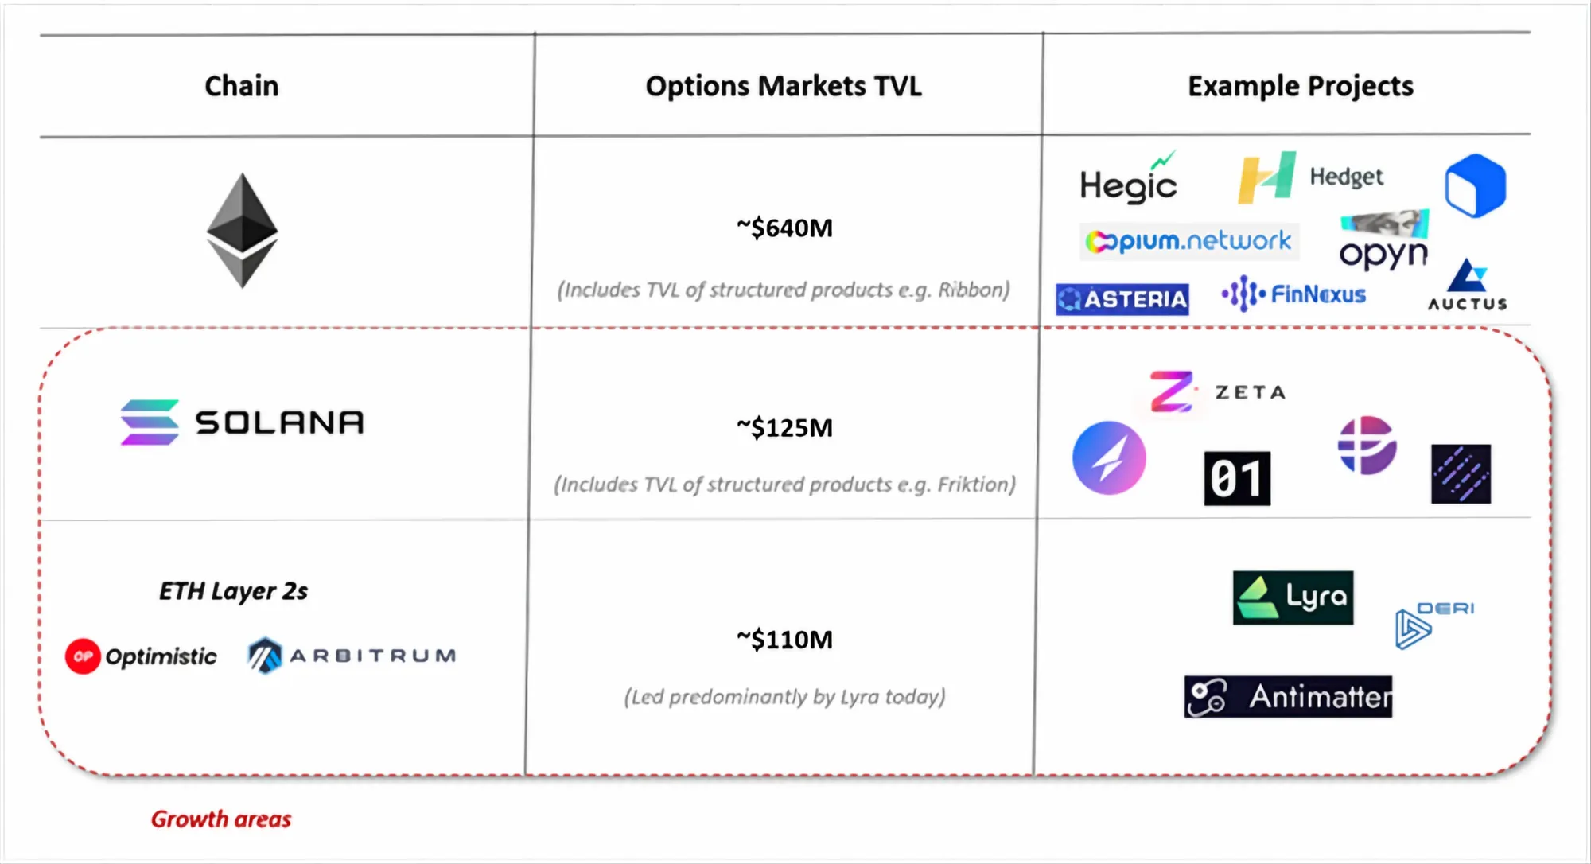Select the Opyn logo
Viewport: 1591px width, 864px height.
point(1384,242)
